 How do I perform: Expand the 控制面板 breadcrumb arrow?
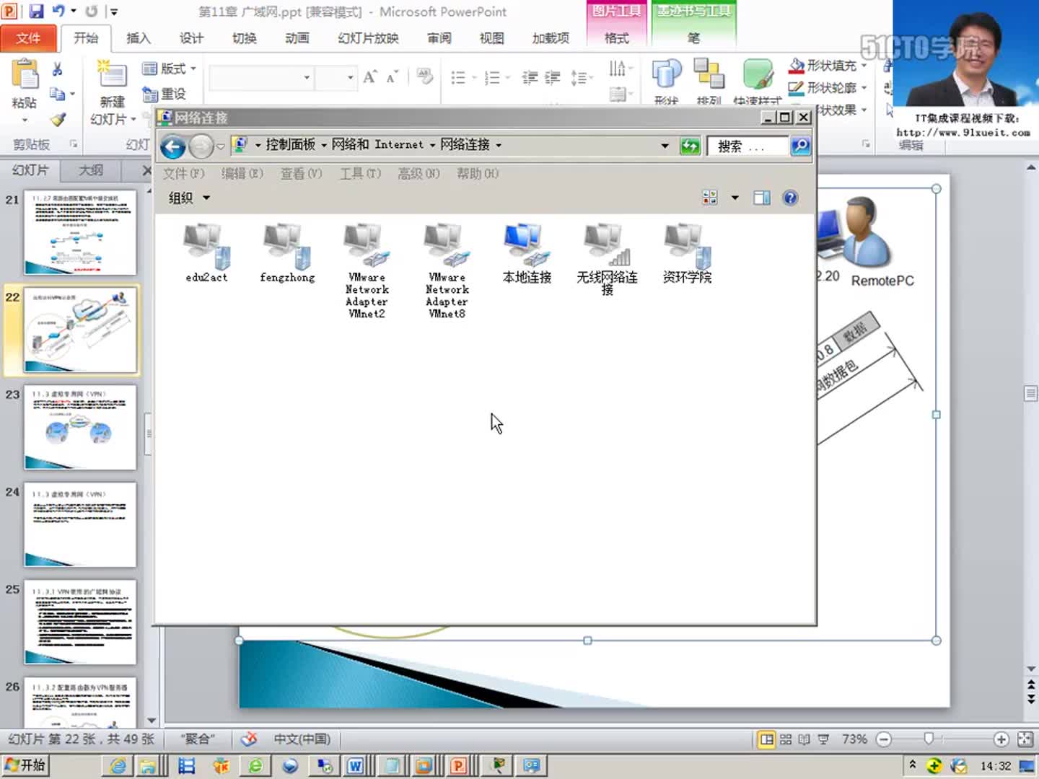tap(324, 146)
